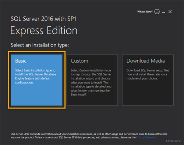Choose the Custom installation type tile

(x=92, y=80)
